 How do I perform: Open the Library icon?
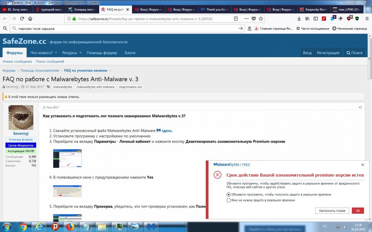(x=308, y=19)
